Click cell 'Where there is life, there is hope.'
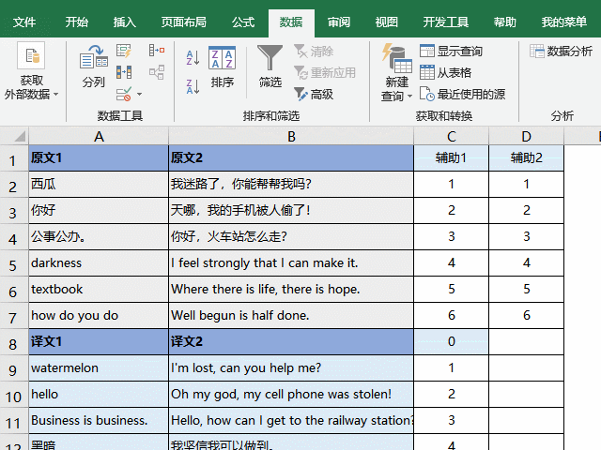This screenshot has height=450, width=601. [x=291, y=290]
